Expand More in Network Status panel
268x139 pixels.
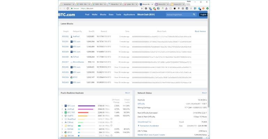(204, 93)
